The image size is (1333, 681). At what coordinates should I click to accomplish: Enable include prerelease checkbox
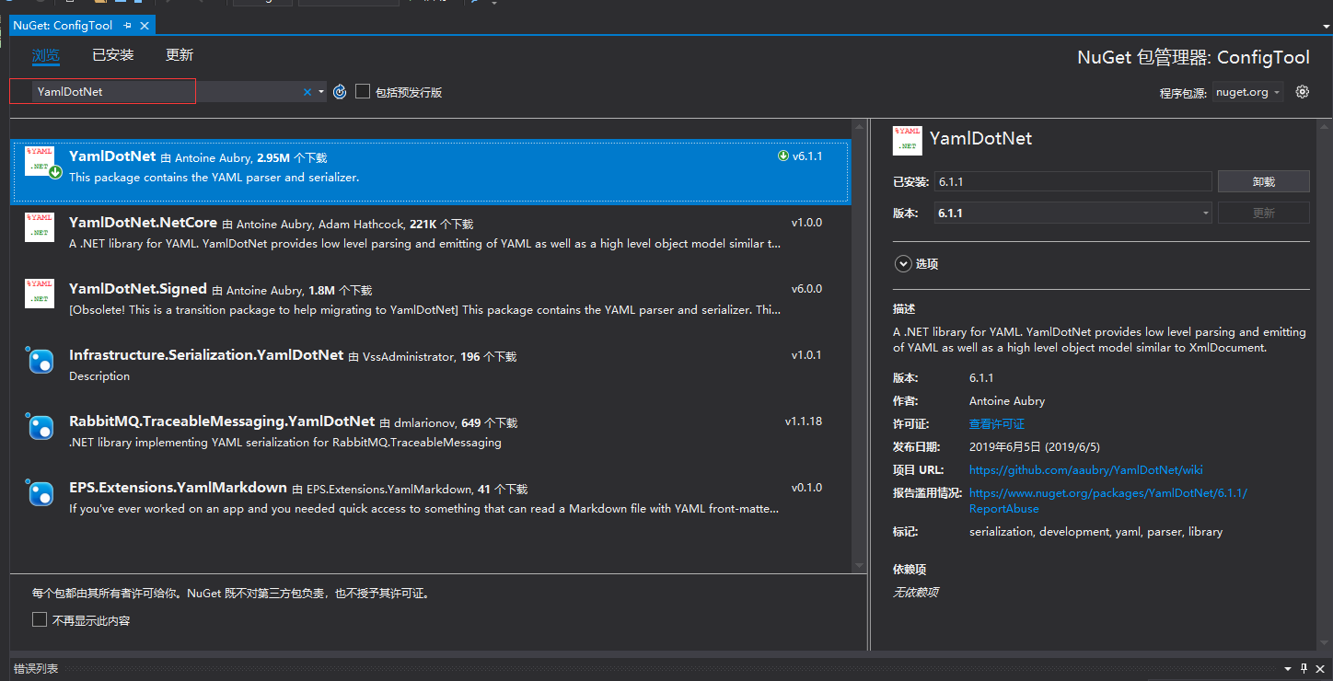pos(363,91)
